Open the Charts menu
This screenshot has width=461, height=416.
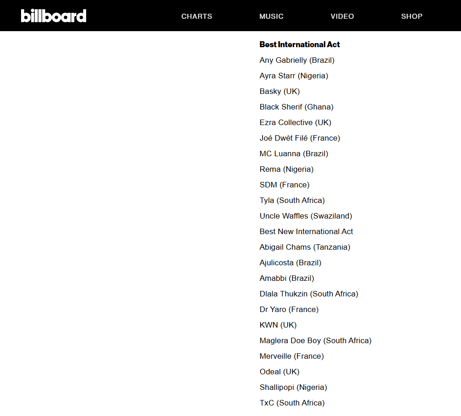[x=197, y=16]
